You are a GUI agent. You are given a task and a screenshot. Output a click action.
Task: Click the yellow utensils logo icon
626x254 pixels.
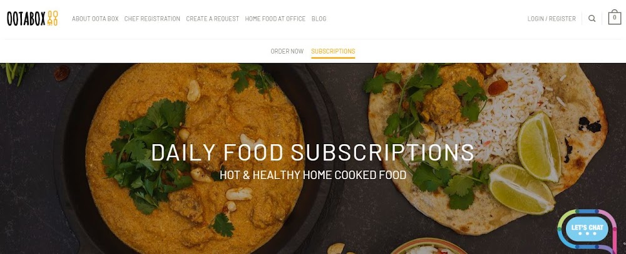pos(53,18)
